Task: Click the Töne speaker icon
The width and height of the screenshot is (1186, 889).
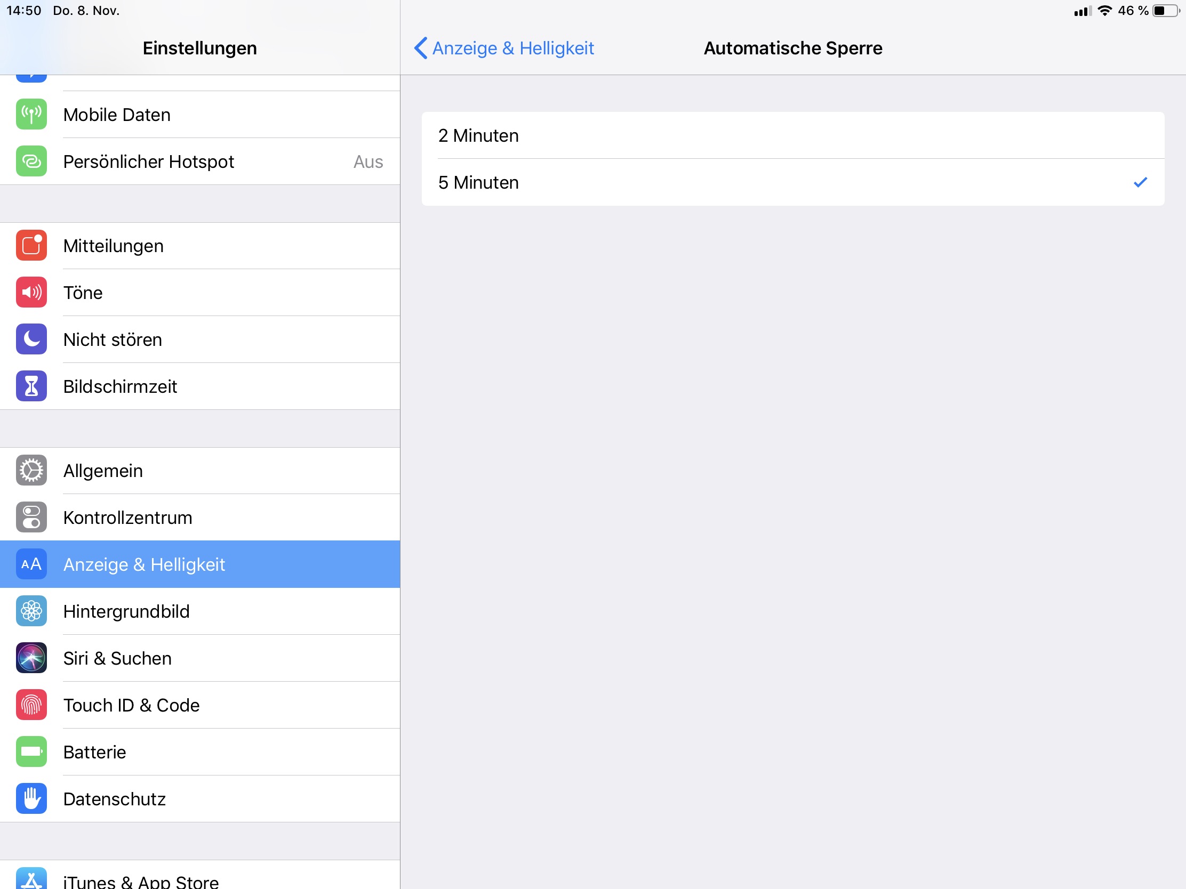Action: [x=31, y=292]
